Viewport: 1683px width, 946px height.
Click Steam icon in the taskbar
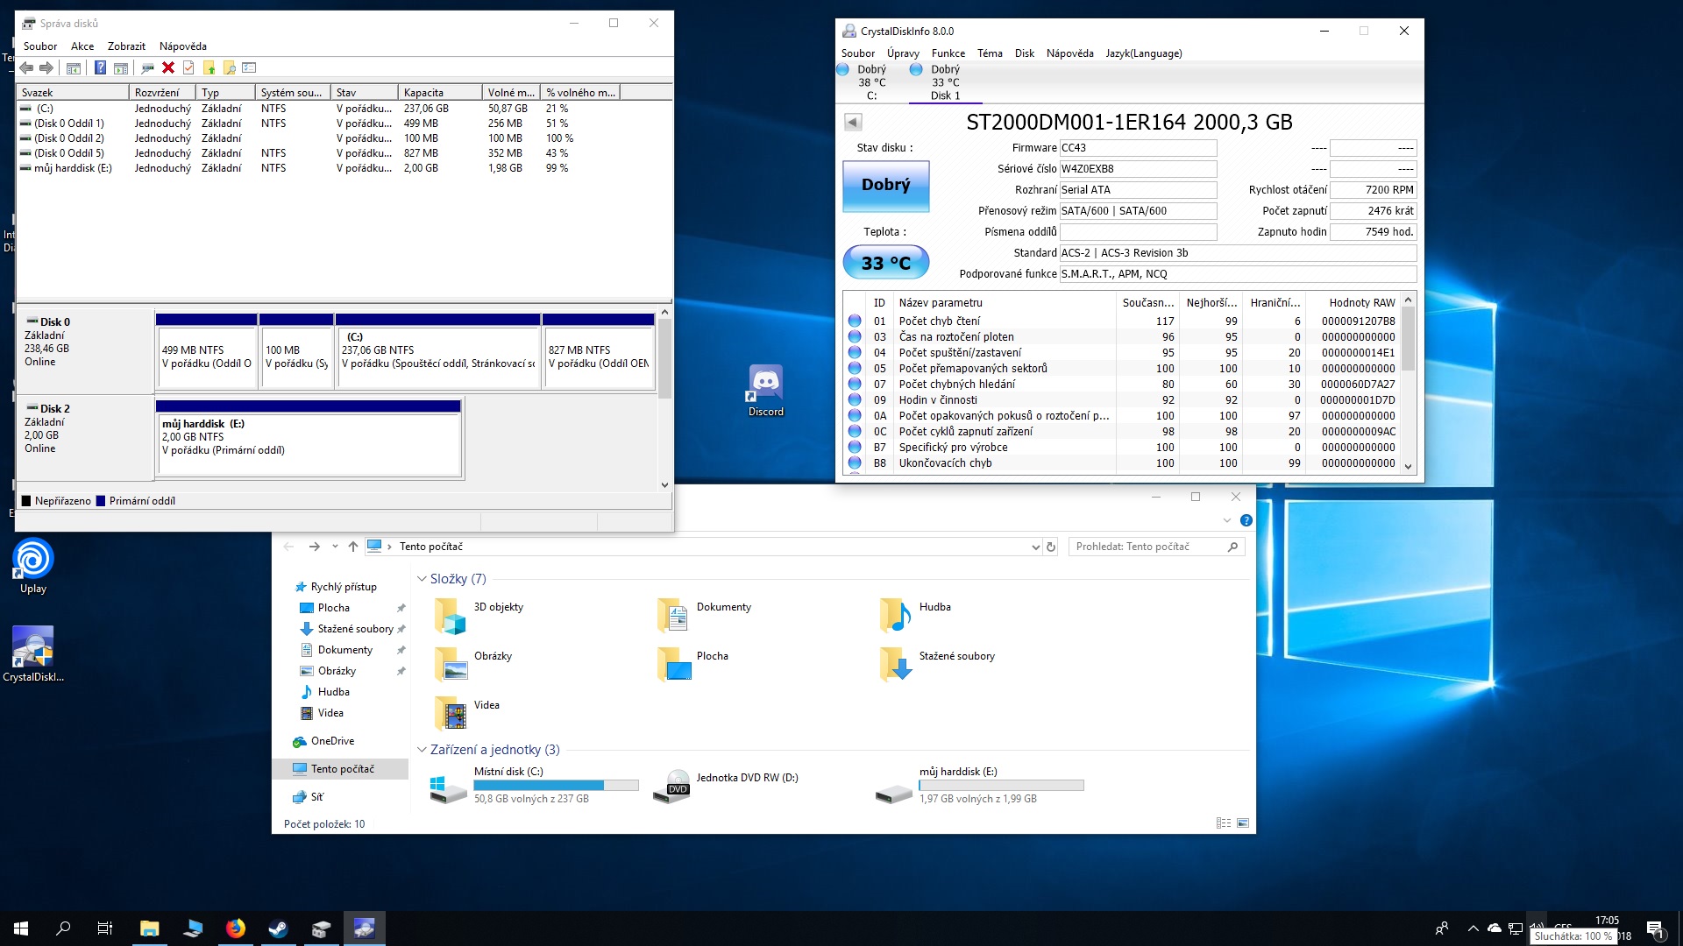[x=279, y=928]
